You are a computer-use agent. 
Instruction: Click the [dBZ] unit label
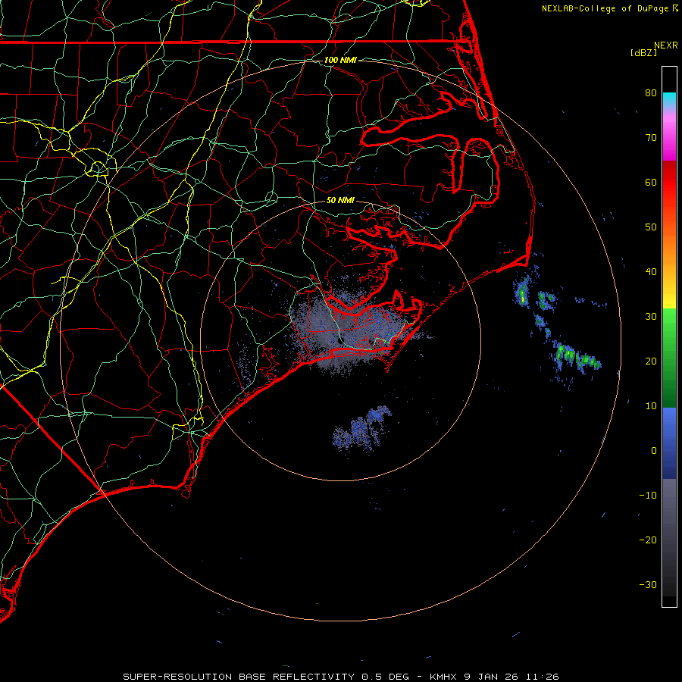point(643,52)
